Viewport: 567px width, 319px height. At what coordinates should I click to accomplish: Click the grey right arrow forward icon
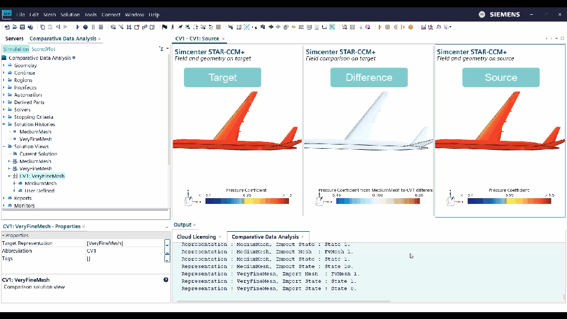click(278, 27)
